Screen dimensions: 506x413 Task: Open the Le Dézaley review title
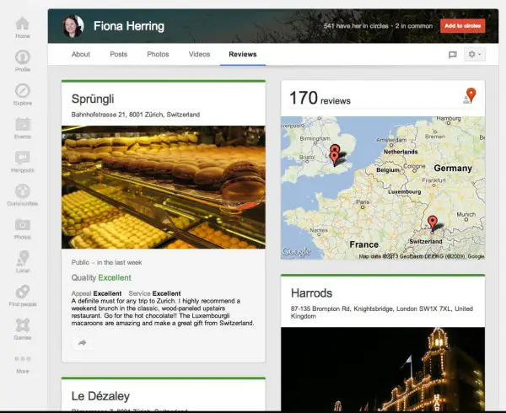point(100,396)
